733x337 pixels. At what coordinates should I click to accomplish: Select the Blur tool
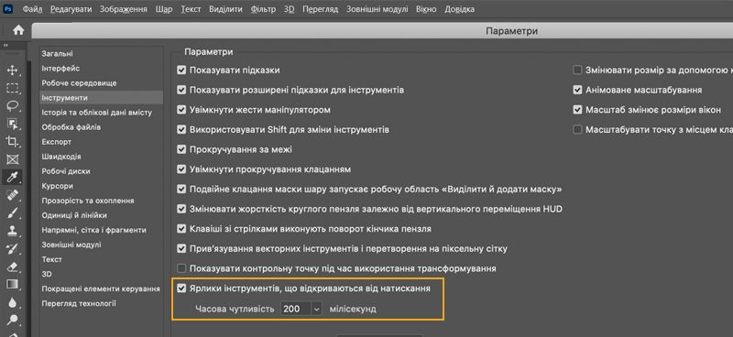point(12,302)
